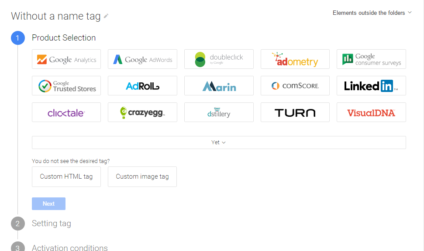Screen dimensions: 424x251
Task: Select the Google Trusted Stores tile
Action: pos(66,86)
